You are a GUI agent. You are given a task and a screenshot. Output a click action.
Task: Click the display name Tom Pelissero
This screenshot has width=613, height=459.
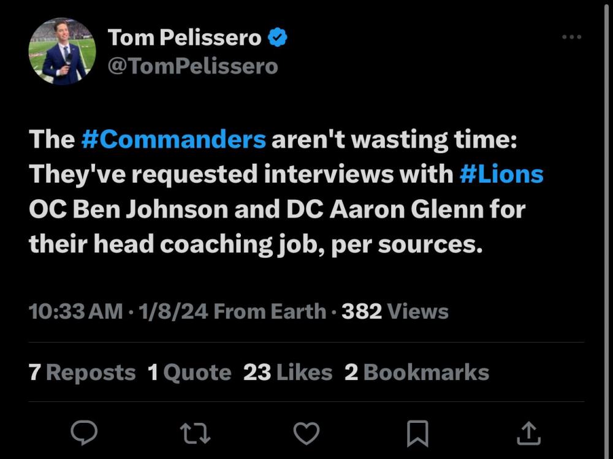pyautogui.click(x=185, y=38)
